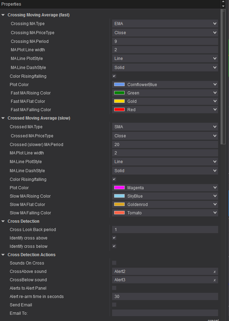Enable the Send Email checkbox

pyautogui.click(x=114, y=305)
